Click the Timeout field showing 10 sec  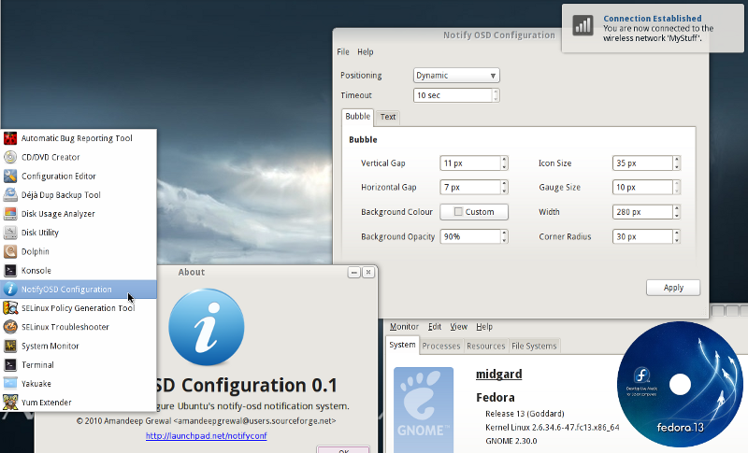[453, 95]
